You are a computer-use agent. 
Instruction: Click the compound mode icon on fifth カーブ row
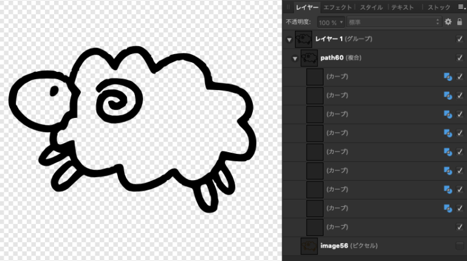pyautogui.click(x=447, y=152)
